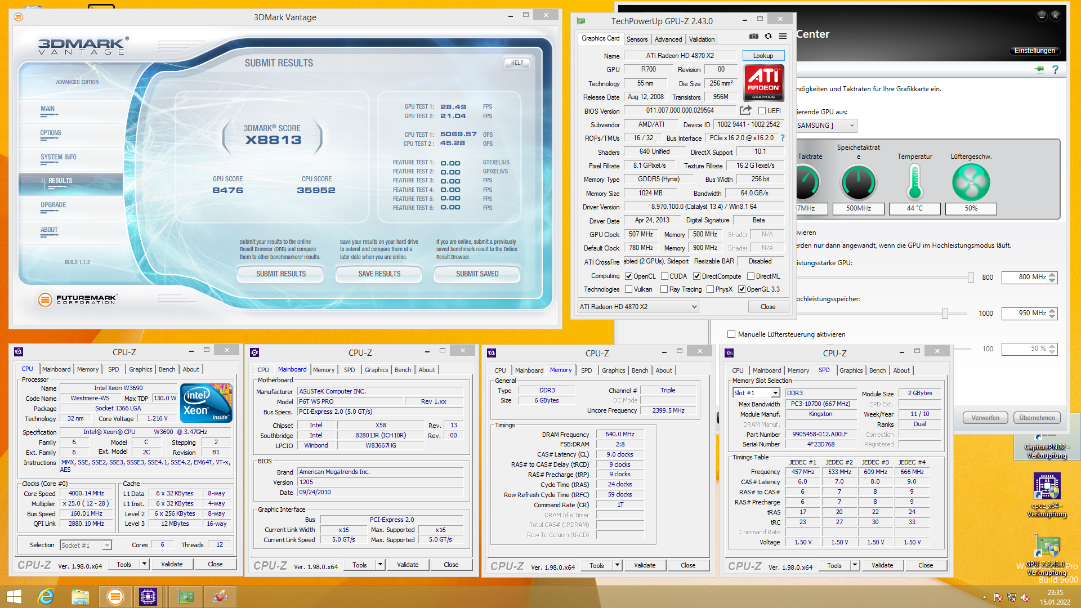Expand Tools dropdown arrow in CPU-Z SPD window

[x=855, y=565]
